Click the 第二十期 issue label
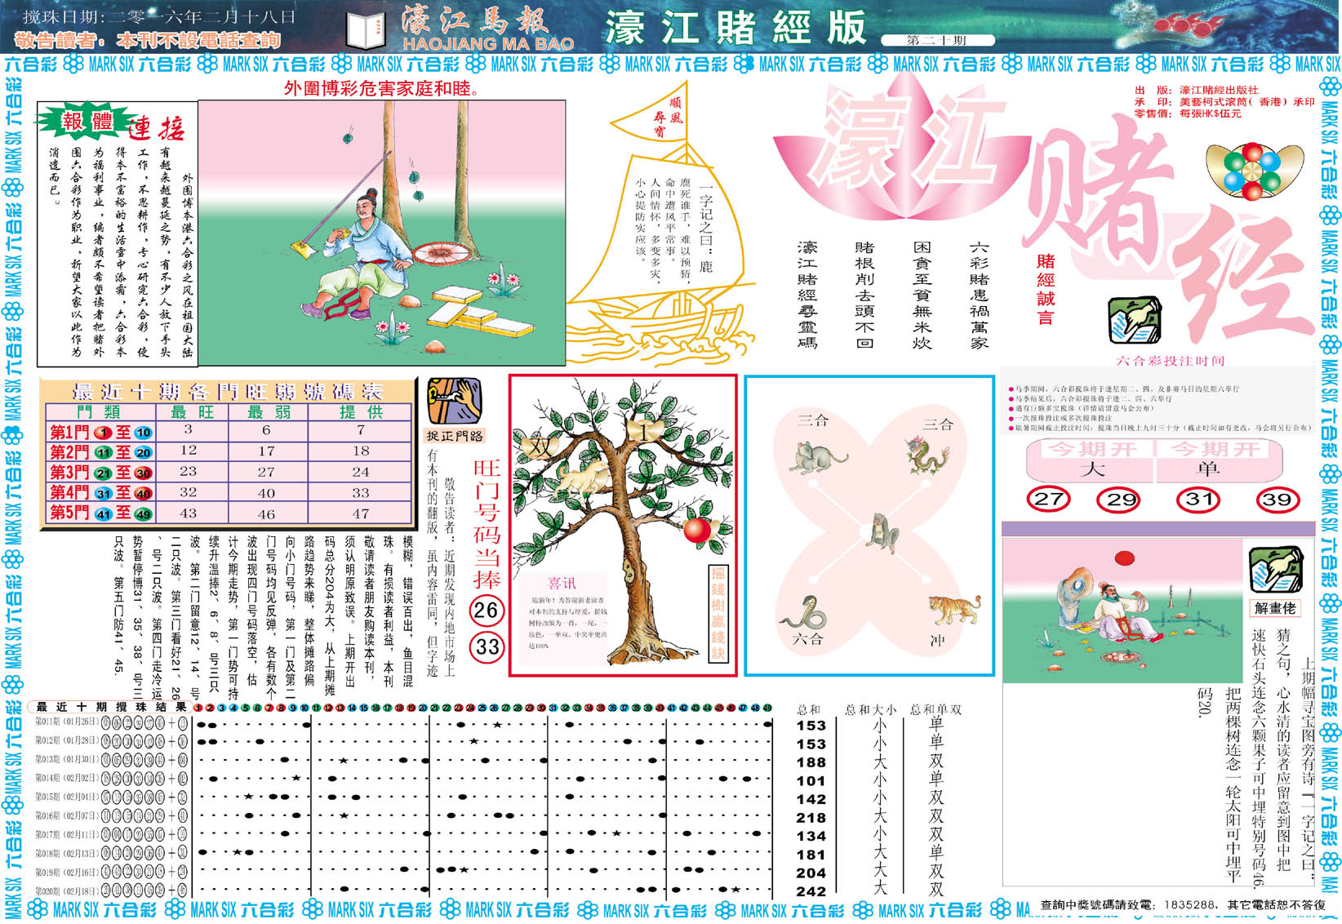 [937, 40]
